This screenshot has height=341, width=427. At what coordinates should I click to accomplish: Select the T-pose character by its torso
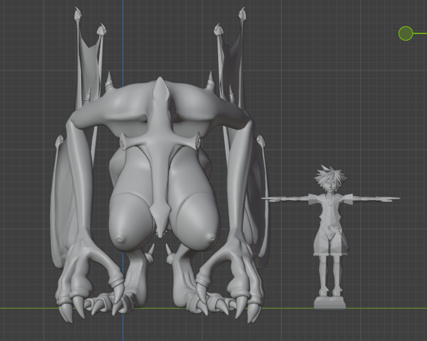point(329,211)
